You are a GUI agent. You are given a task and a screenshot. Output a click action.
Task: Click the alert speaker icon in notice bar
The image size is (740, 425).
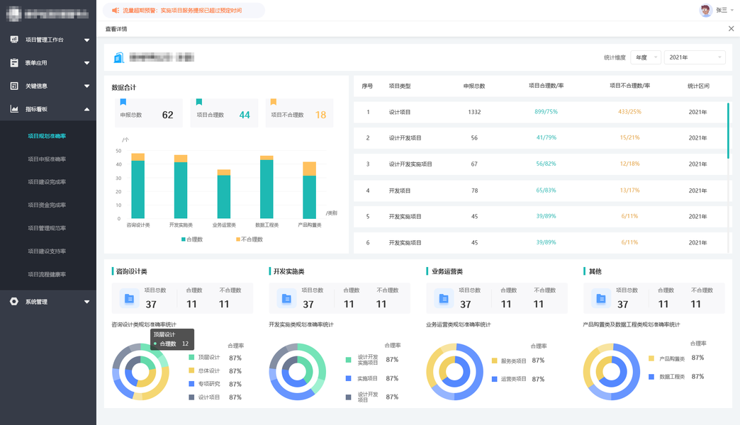click(x=116, y=10)
